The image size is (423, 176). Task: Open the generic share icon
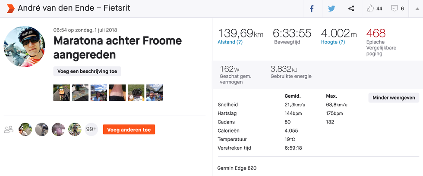tap(351, 9)
